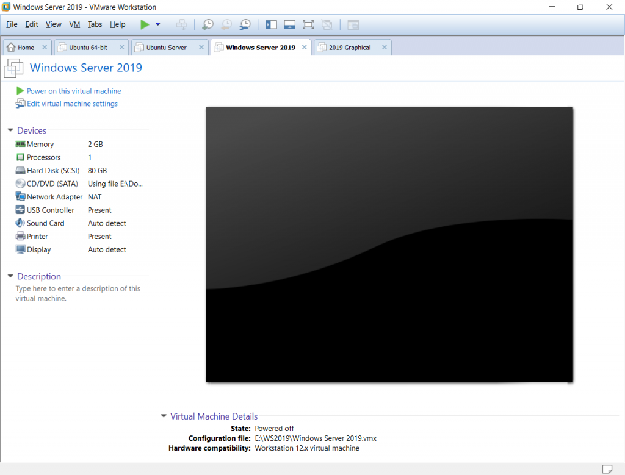The image size is (625, 475).
Task: Click the Display device icon
Action: pos(20,249)
